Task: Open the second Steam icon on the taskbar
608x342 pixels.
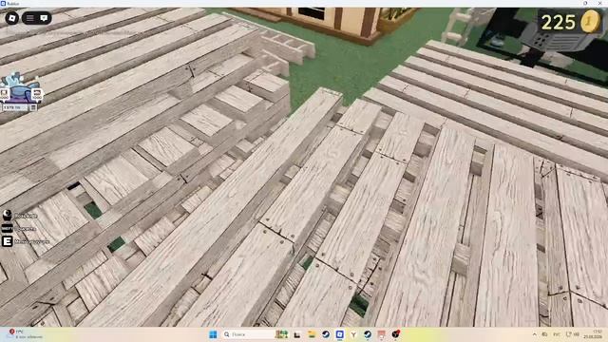Action: tap(368, 334)
